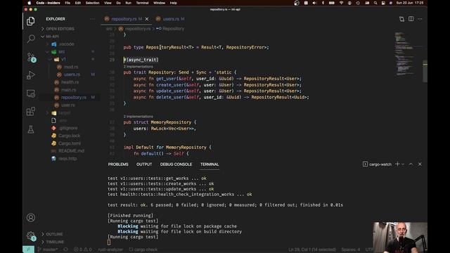The image size is (450, 253).
Task: Open the terminal launch profile dropdown arrow
Action: coord(403,164)
